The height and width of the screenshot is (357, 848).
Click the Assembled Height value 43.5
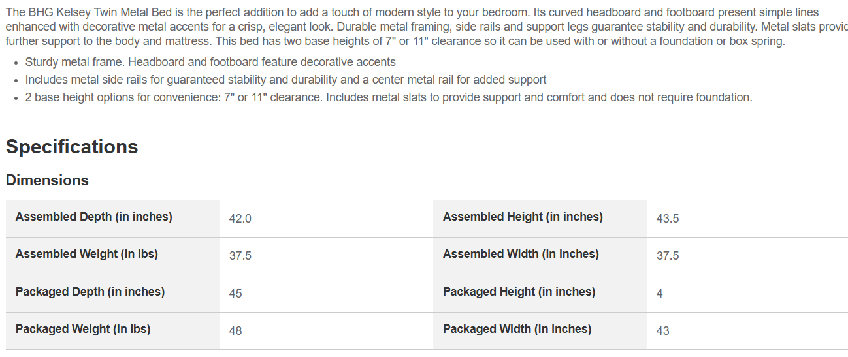pyautogui.click(x=668, y=219)
